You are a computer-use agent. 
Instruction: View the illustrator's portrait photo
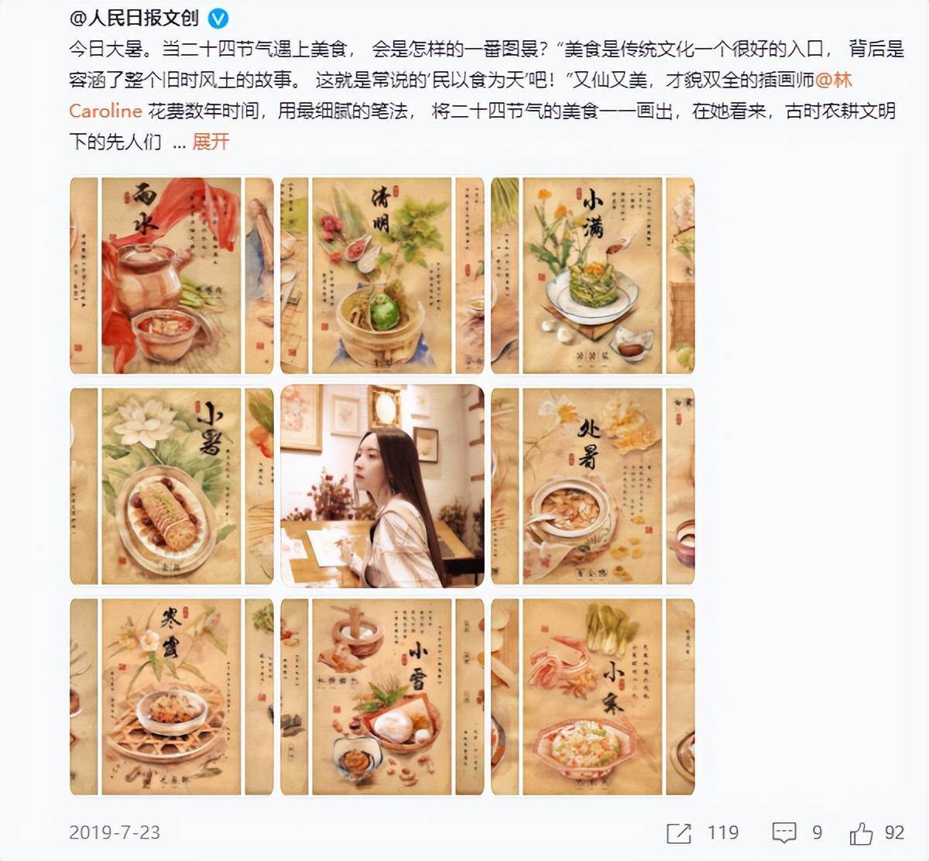tap(382, 486)
